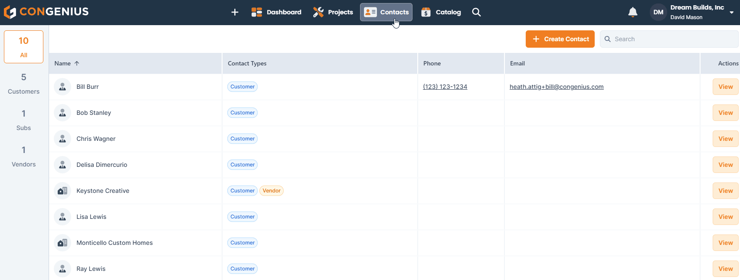The image size is (740, 280).
Task: Click into the contacts Search field
Action: pyautogui.click(x=672, y=39)
